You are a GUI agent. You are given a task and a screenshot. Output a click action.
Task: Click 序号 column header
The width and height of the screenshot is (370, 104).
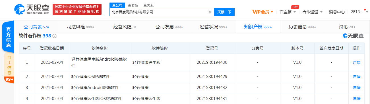pos(27,48)
